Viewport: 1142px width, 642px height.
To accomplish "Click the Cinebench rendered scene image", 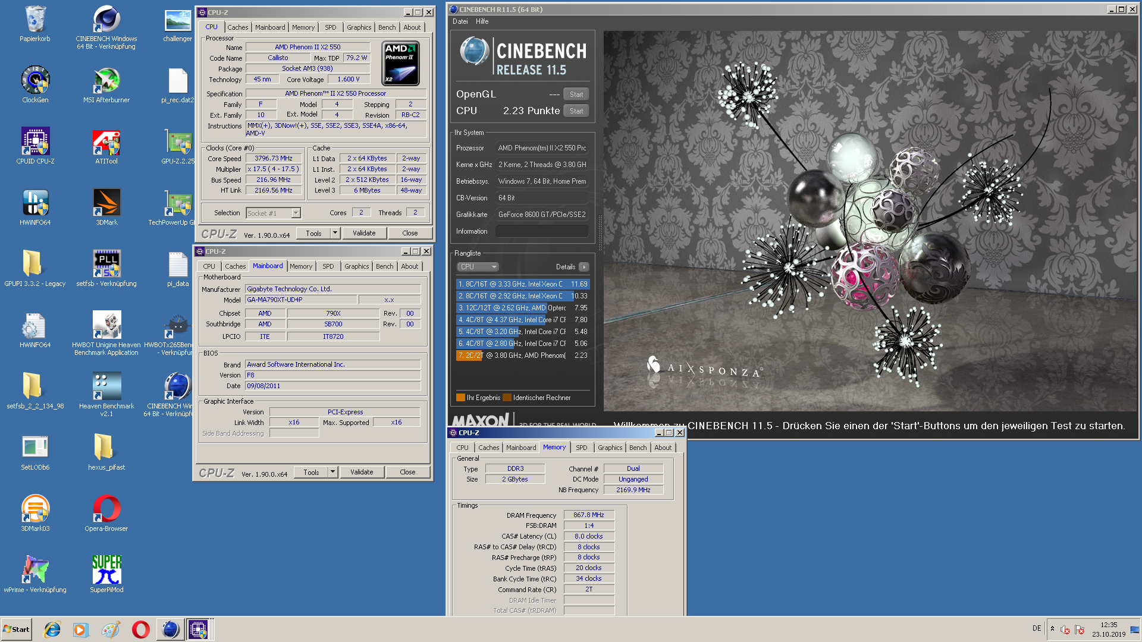I will pos(870,221).
